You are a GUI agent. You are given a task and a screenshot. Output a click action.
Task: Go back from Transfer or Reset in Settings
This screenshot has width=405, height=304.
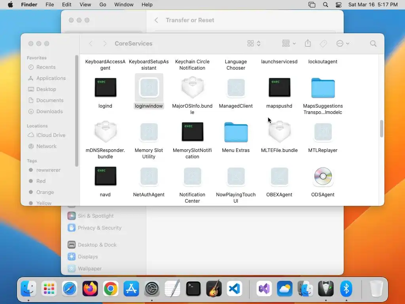156,20
